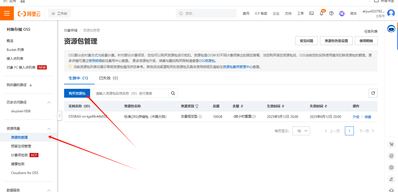The height and width of the screenshot is (192, 398).
Task: Switch to the 已失效 (0) tab
Action: [109, 78]
